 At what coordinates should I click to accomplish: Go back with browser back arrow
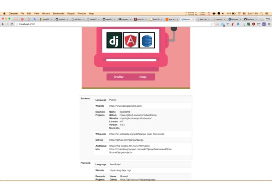tap(3, 24)
